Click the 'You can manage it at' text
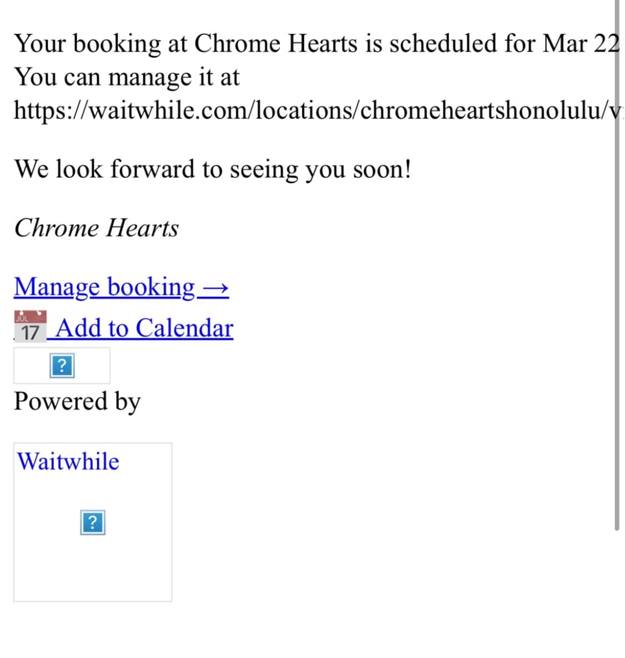This screenshot has height=658, width=625. click(127, 77)
